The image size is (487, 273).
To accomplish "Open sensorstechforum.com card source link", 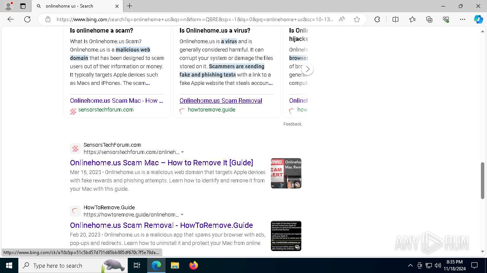I will [106, 110].
